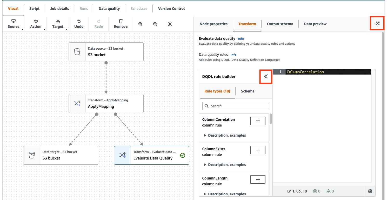Open the Target dropdown menu

pos(58,24)
